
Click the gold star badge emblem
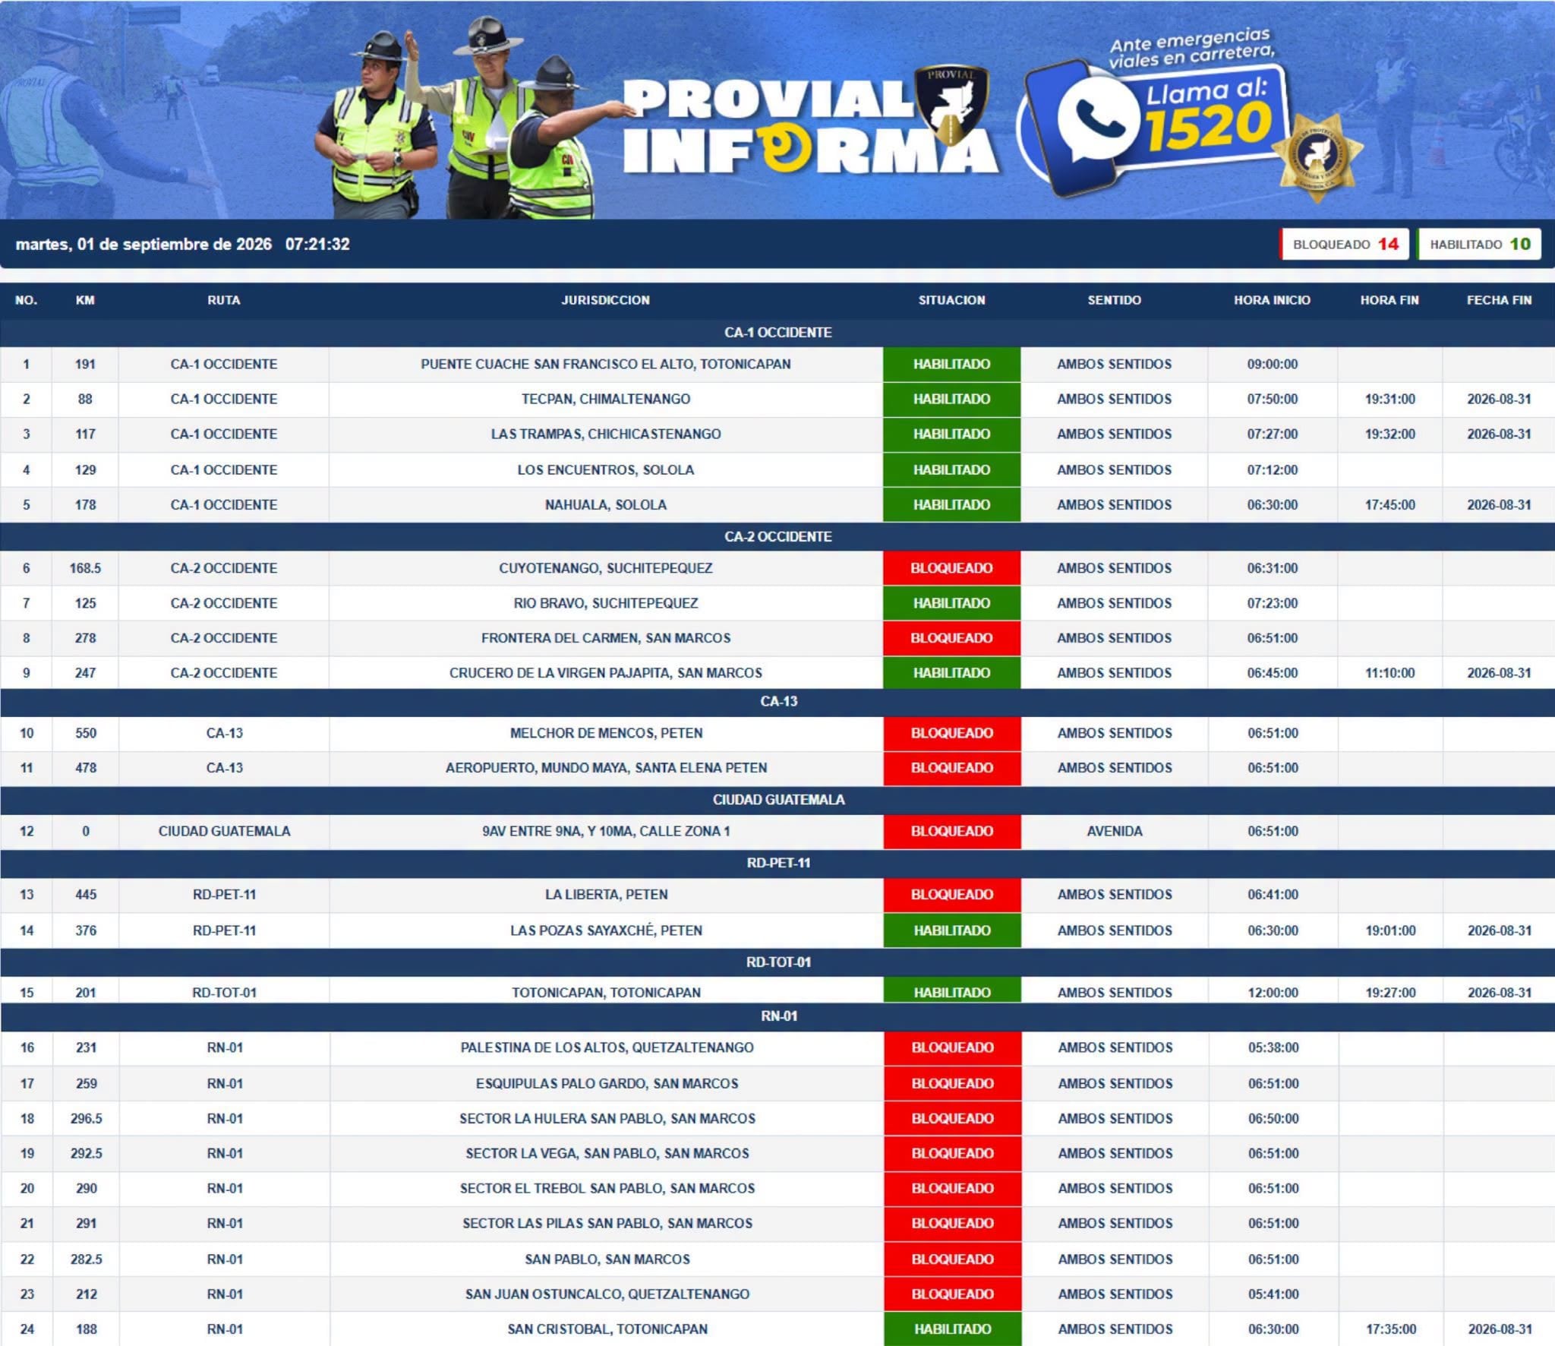tap(1317, 158)
